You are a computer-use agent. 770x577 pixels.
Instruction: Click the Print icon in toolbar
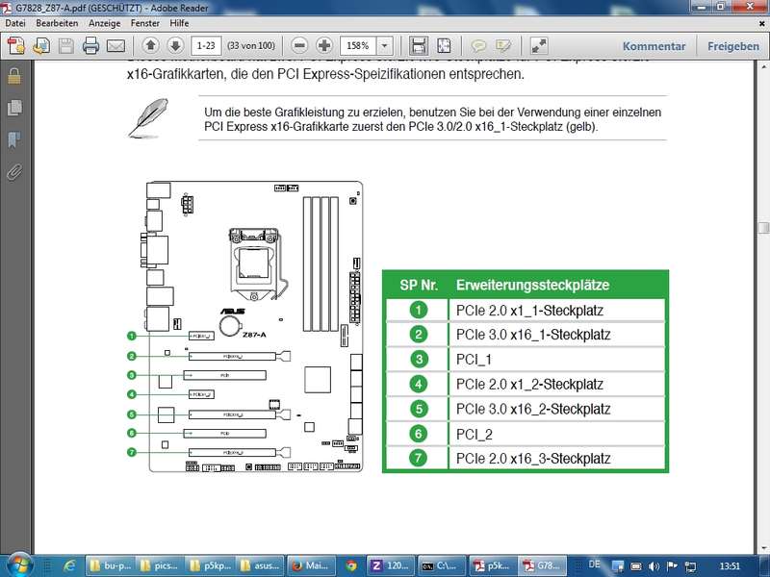(90, 46)
